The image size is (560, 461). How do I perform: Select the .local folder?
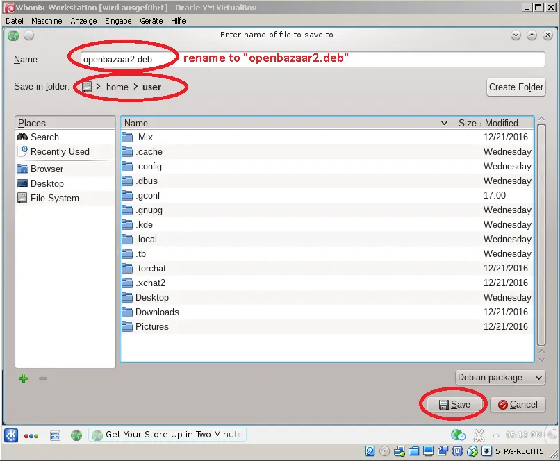[x=327, y=240]
